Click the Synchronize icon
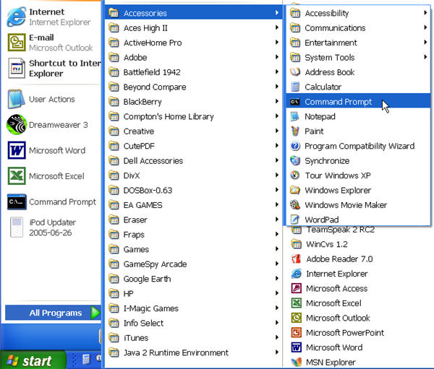This screenshot has width=434, height=369. pos(295,160)
